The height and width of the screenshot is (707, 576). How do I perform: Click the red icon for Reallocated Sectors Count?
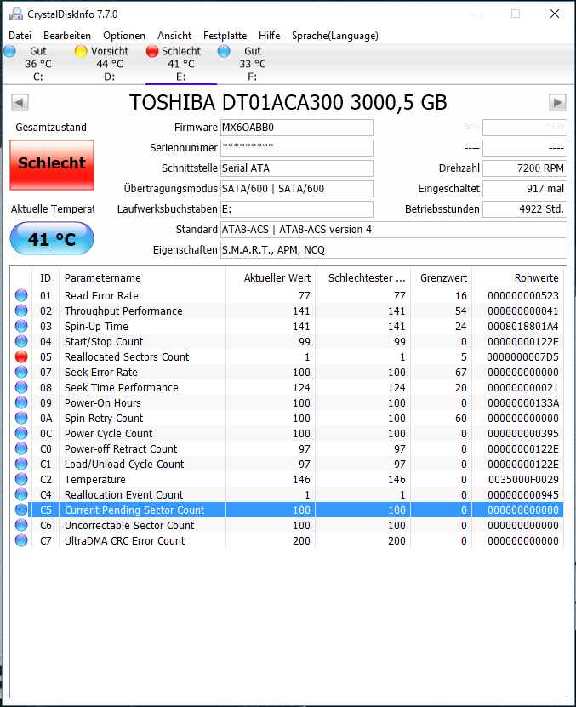21,356
